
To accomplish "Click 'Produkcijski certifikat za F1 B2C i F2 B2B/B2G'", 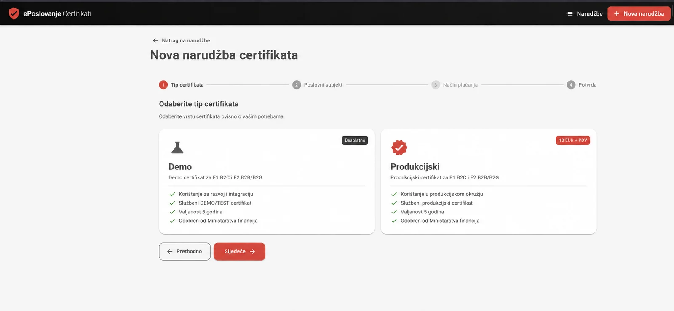I will 444,177.
